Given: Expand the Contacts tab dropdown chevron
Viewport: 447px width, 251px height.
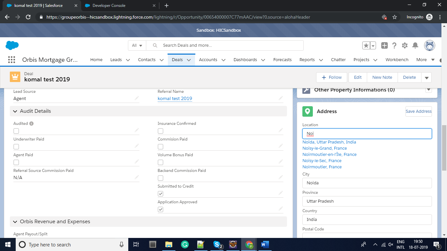Looking at the screenshot, I should pyautogui.click(x=162, y=60).
